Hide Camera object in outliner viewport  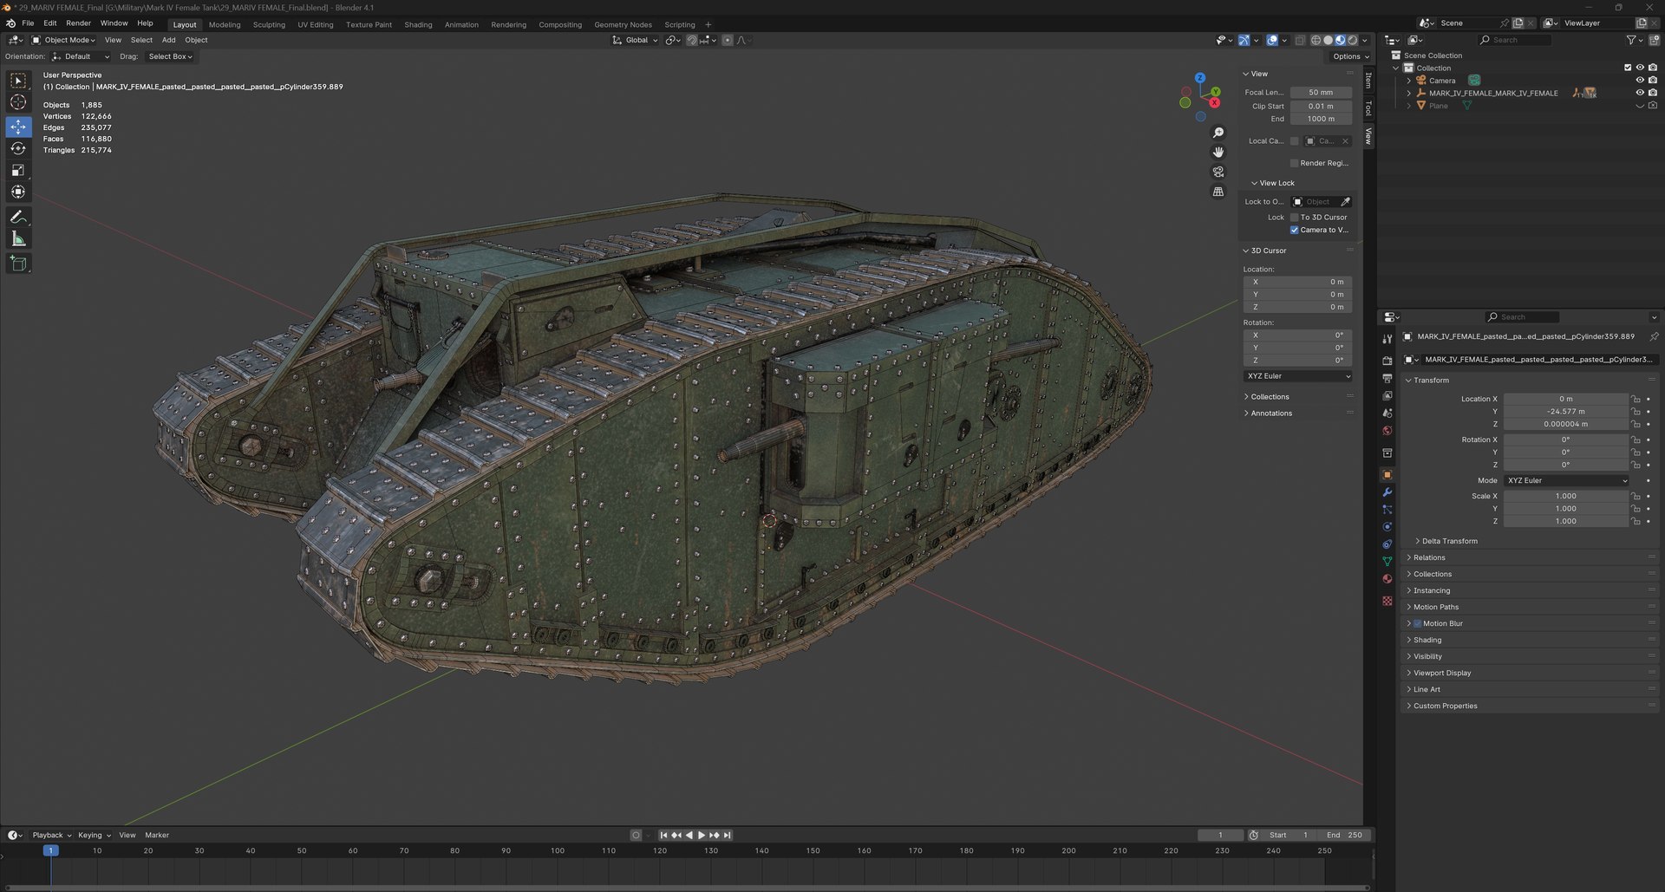coord(1639,81)
